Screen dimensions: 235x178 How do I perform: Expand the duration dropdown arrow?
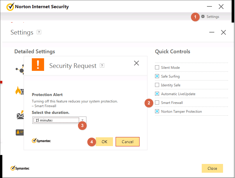[83, 120]
